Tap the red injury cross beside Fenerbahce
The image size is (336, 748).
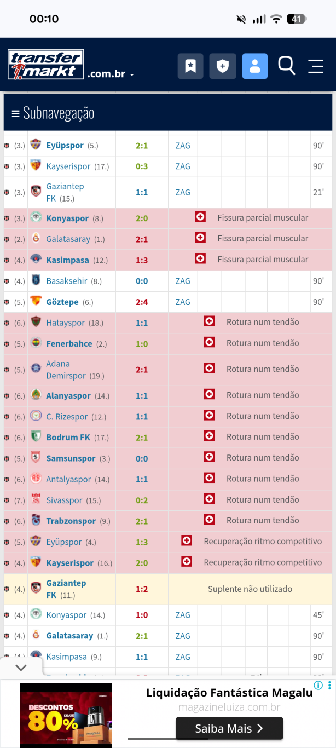pyautogui.click(x=209, y=342)
